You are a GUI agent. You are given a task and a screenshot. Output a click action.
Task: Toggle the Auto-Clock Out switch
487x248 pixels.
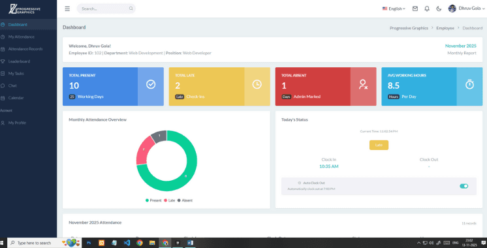click(x=463, y=186)
